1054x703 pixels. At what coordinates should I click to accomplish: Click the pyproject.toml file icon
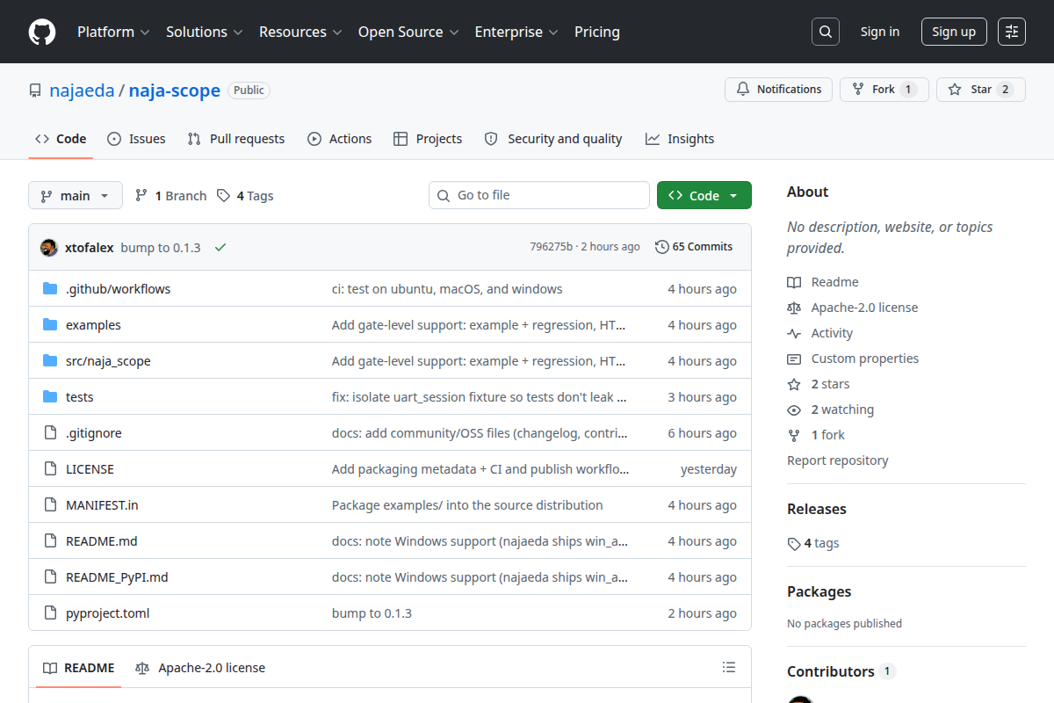coord(50,613)
